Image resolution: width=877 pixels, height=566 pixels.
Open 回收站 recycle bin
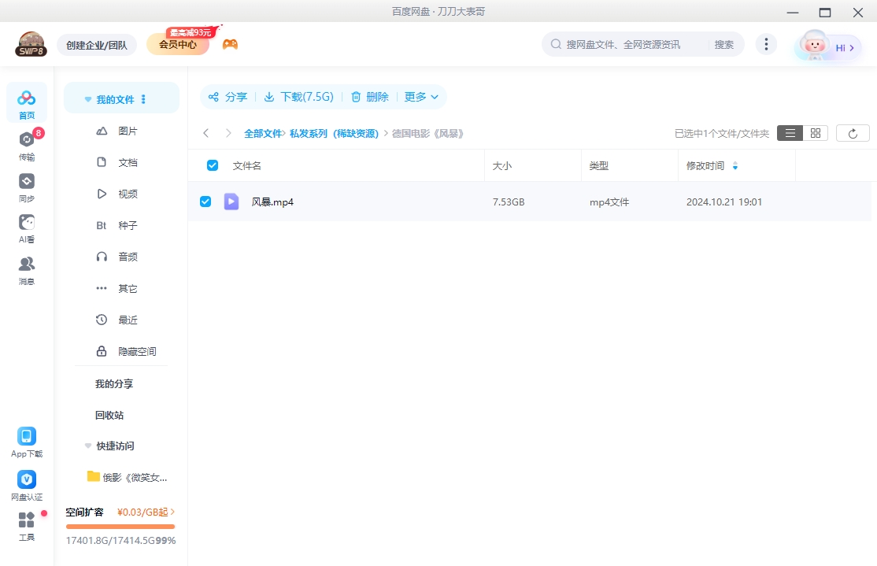tap(109, 415)
